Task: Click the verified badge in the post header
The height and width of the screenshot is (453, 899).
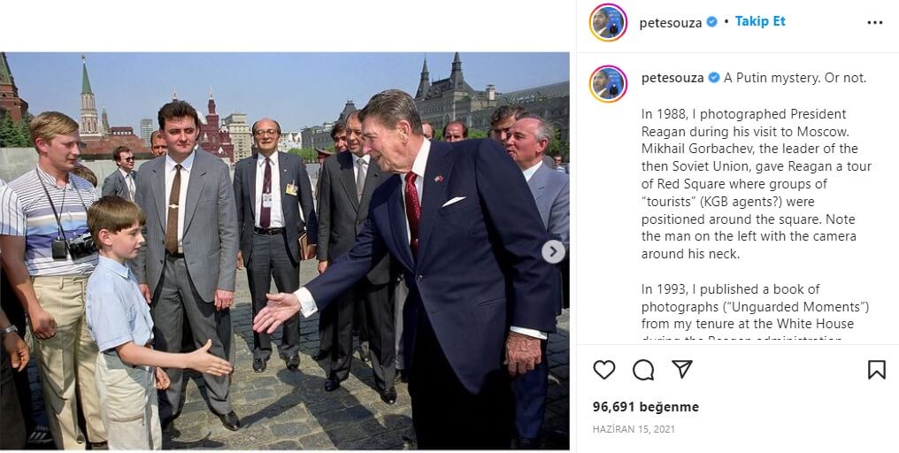Action: pos(711,22)
